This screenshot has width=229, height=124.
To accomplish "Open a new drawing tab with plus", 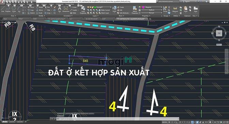I will 150,19.
